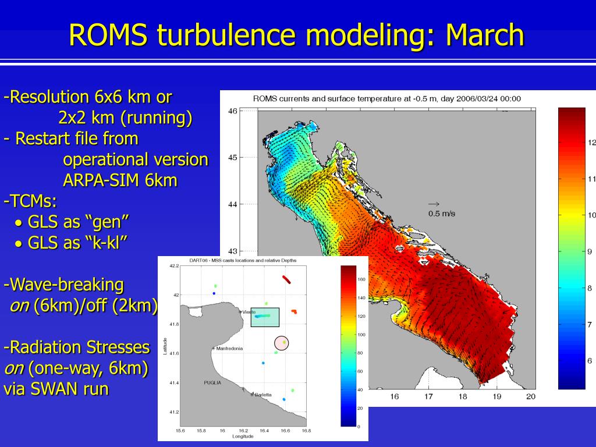The height and width of the screenshot is (447, 596).
Task: Click the orange cast marker east of Vieste
Action: pos(294,312)
